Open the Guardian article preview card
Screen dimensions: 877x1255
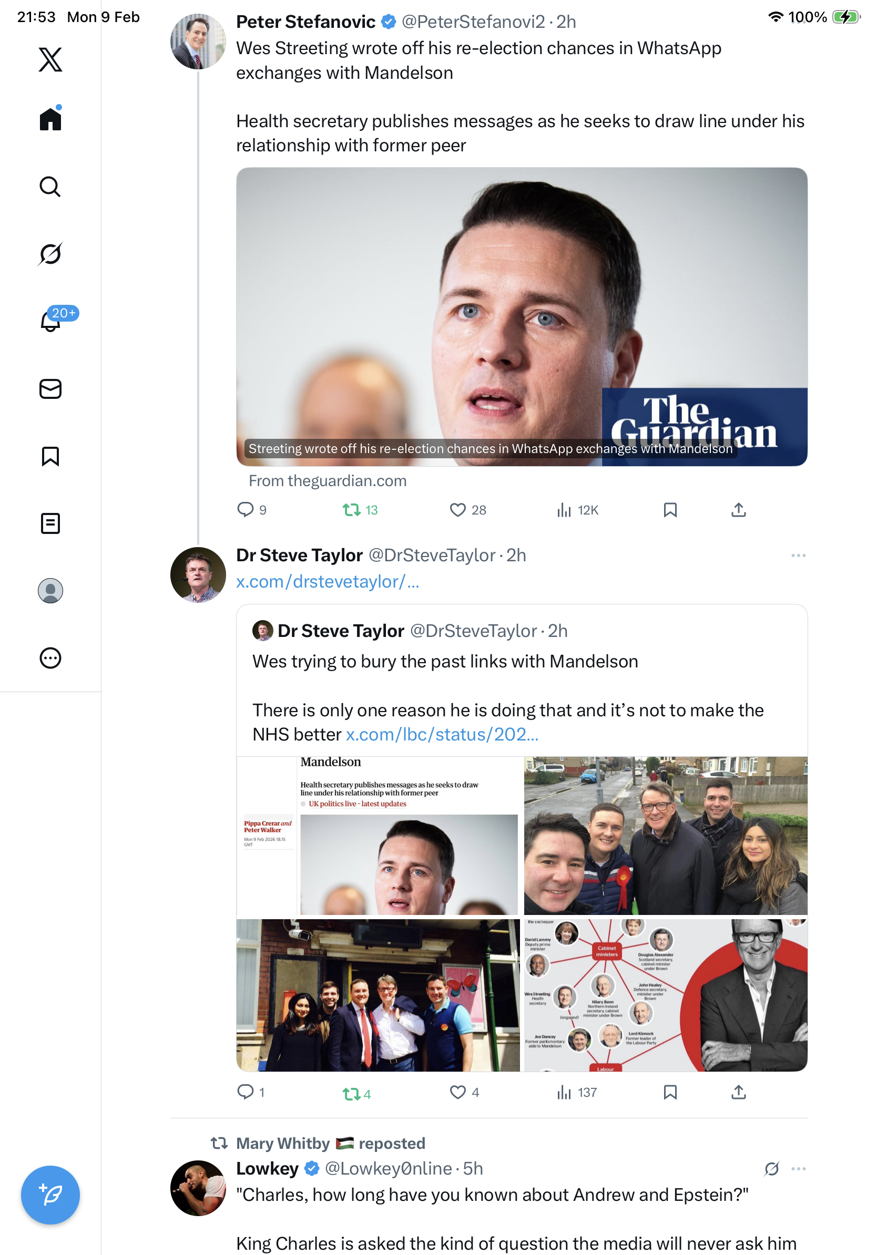tap(521, 317)
